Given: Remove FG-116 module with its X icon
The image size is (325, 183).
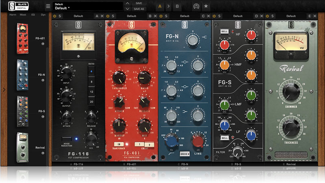Looking at the screenshot, I should pos(102,16).
